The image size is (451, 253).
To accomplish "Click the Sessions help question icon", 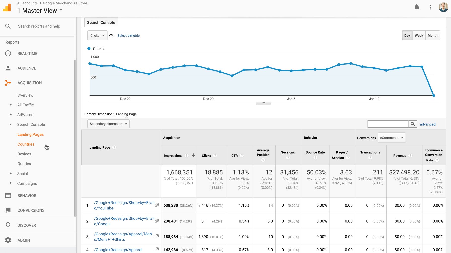I will [288, 158].
